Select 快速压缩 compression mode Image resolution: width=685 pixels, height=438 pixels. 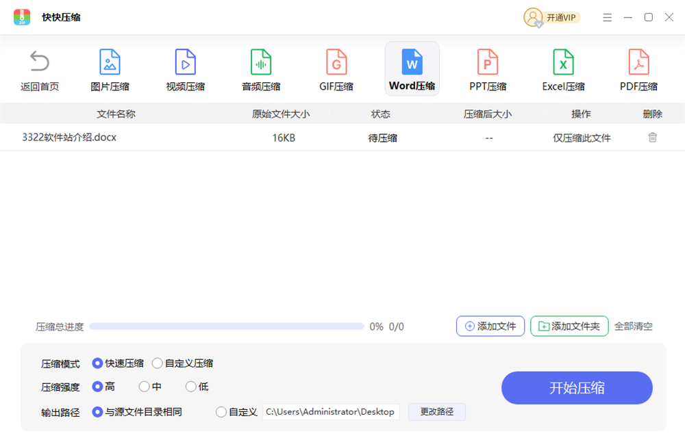97,363
